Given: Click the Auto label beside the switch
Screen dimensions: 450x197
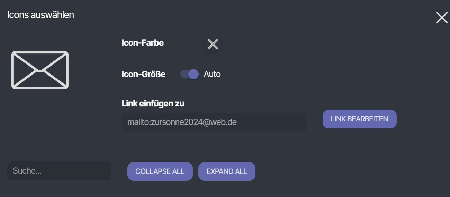Looking at the screenshot, I should point(212,74).
